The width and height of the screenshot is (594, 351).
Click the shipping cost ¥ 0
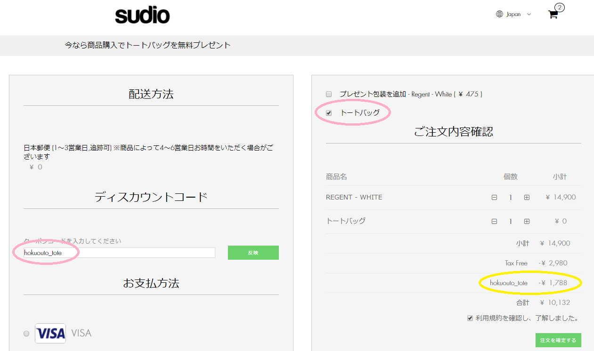click(x=36, y=167)
